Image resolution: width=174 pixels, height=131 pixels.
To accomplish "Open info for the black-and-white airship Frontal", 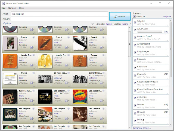I will 103,37.
